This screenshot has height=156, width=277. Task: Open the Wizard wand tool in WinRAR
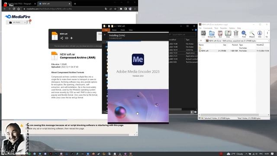coord(252,34)
